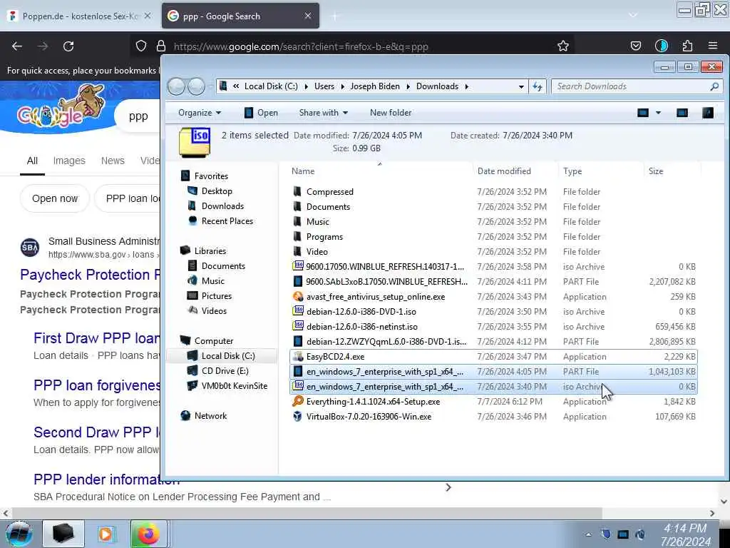This screenshot has height=548, width=730.
Task: Select the EasyBCD2.4.exe file
Action: pyautogui.click(x=335, y=357)
